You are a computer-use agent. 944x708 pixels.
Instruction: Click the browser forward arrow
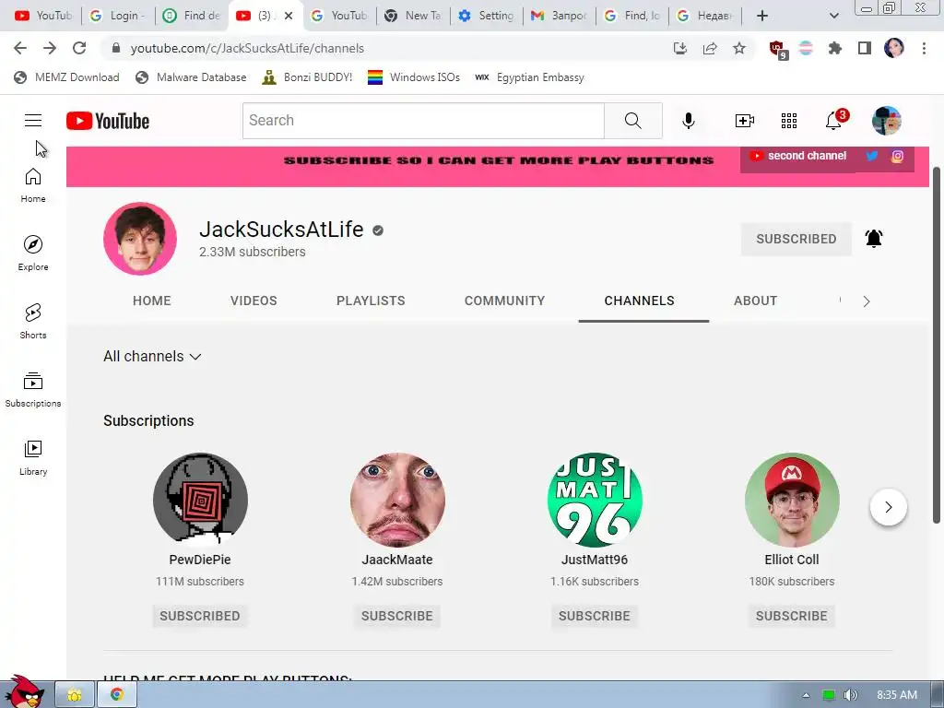tap(50, 48)
